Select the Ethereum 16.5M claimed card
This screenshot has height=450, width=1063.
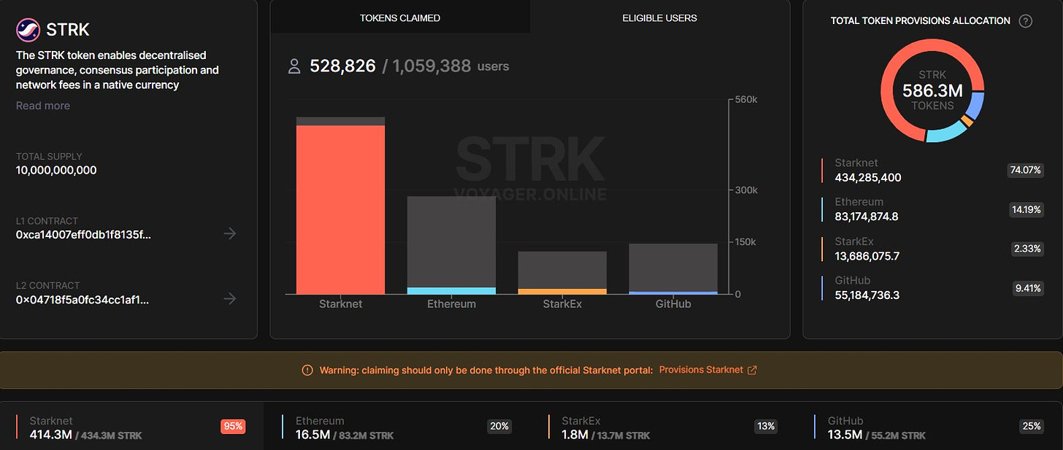(x=398, y=428)
